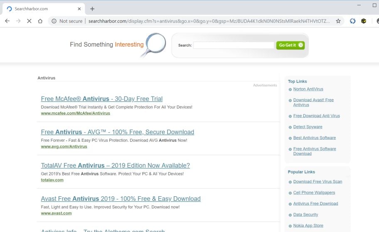Open Antivirus Free Download popular link

click(315, 204)
